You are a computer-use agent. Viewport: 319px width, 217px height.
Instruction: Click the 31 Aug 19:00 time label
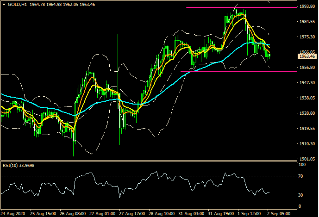220,213
